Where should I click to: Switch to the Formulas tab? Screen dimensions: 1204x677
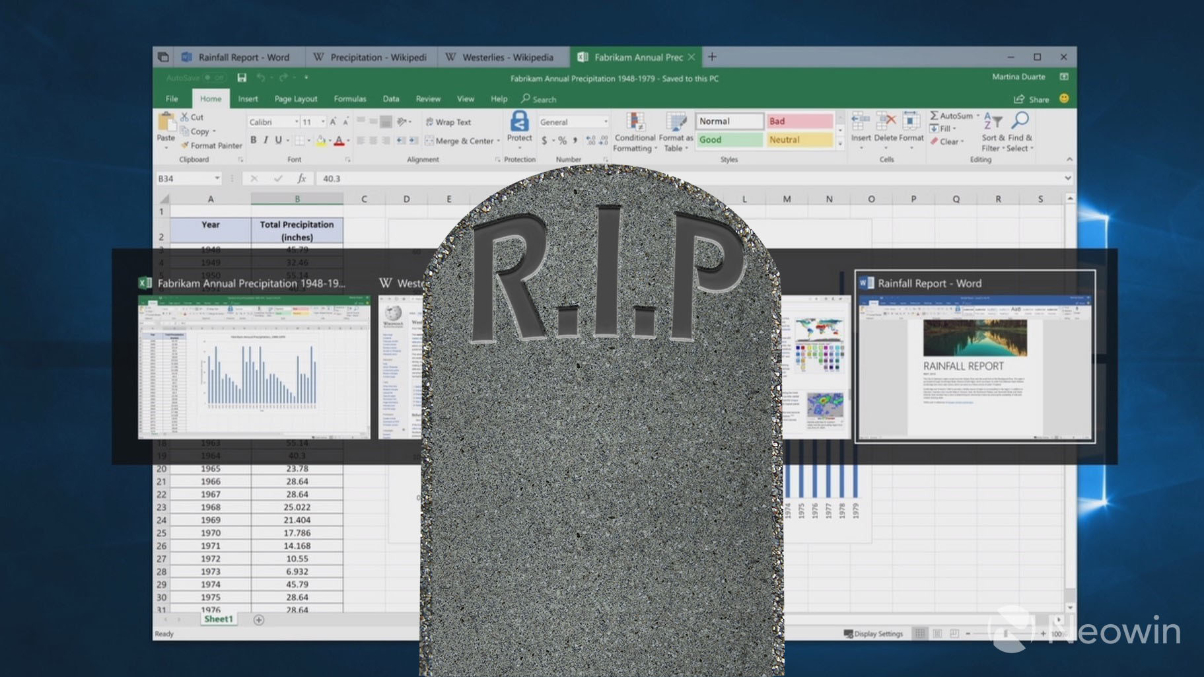349,99
